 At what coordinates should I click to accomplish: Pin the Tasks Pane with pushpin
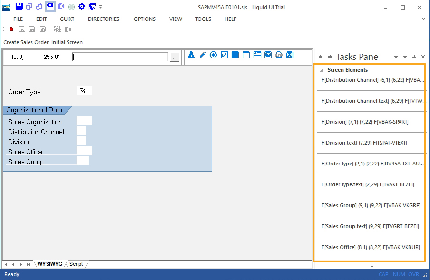(414, 57)
